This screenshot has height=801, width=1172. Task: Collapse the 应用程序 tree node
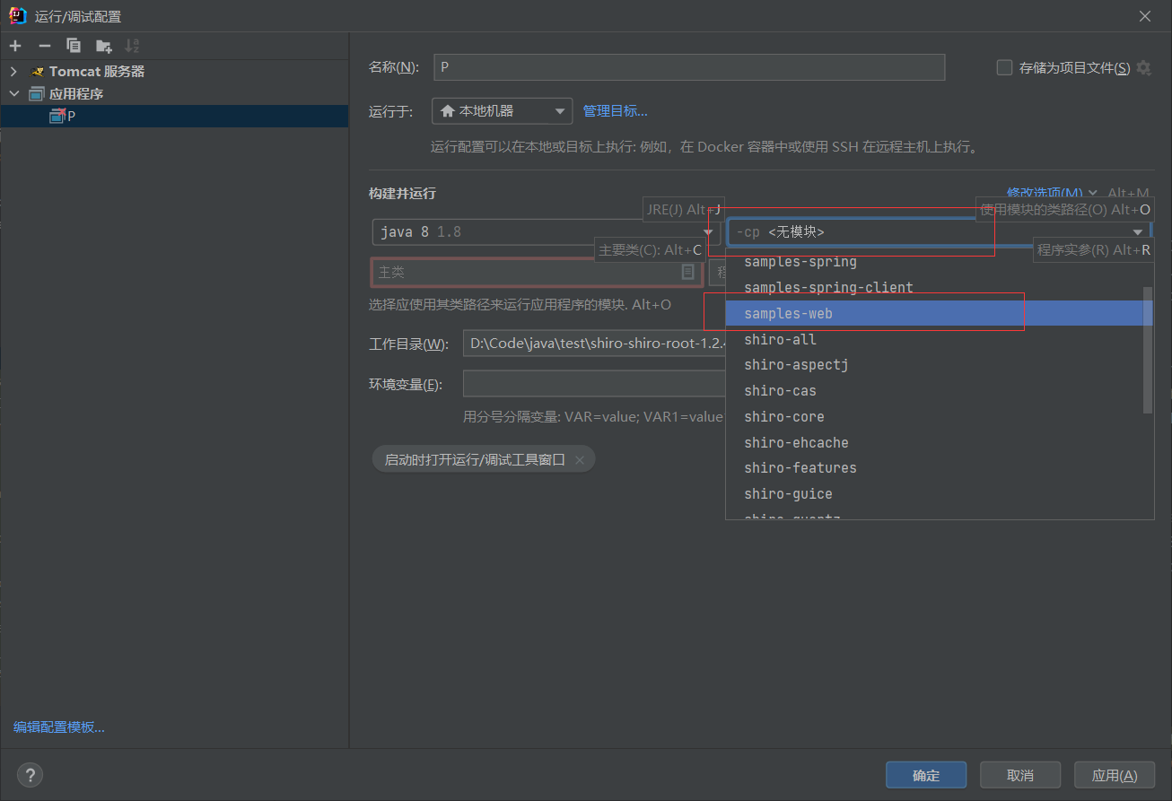click(13, 93)
